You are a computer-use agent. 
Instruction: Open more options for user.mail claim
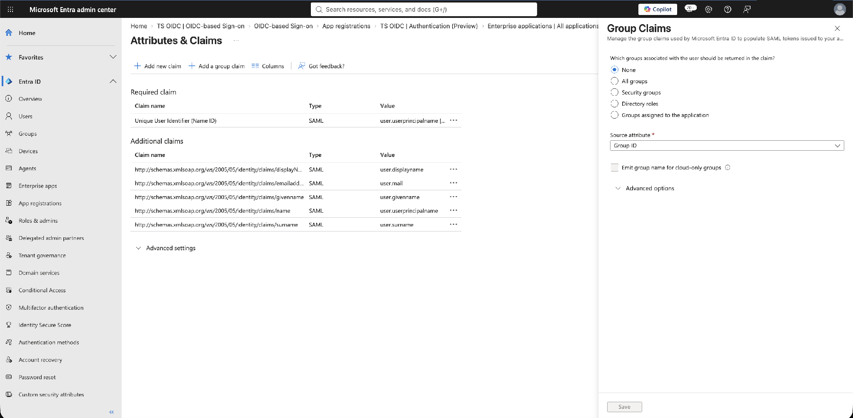tap(453, 183)
